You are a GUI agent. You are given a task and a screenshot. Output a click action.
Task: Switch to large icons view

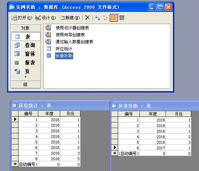point(98,18)
